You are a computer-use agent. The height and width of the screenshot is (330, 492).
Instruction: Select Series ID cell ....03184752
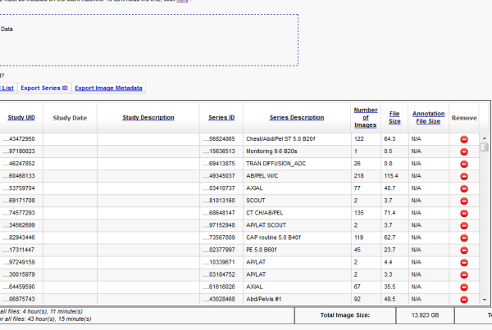point(219,274)
